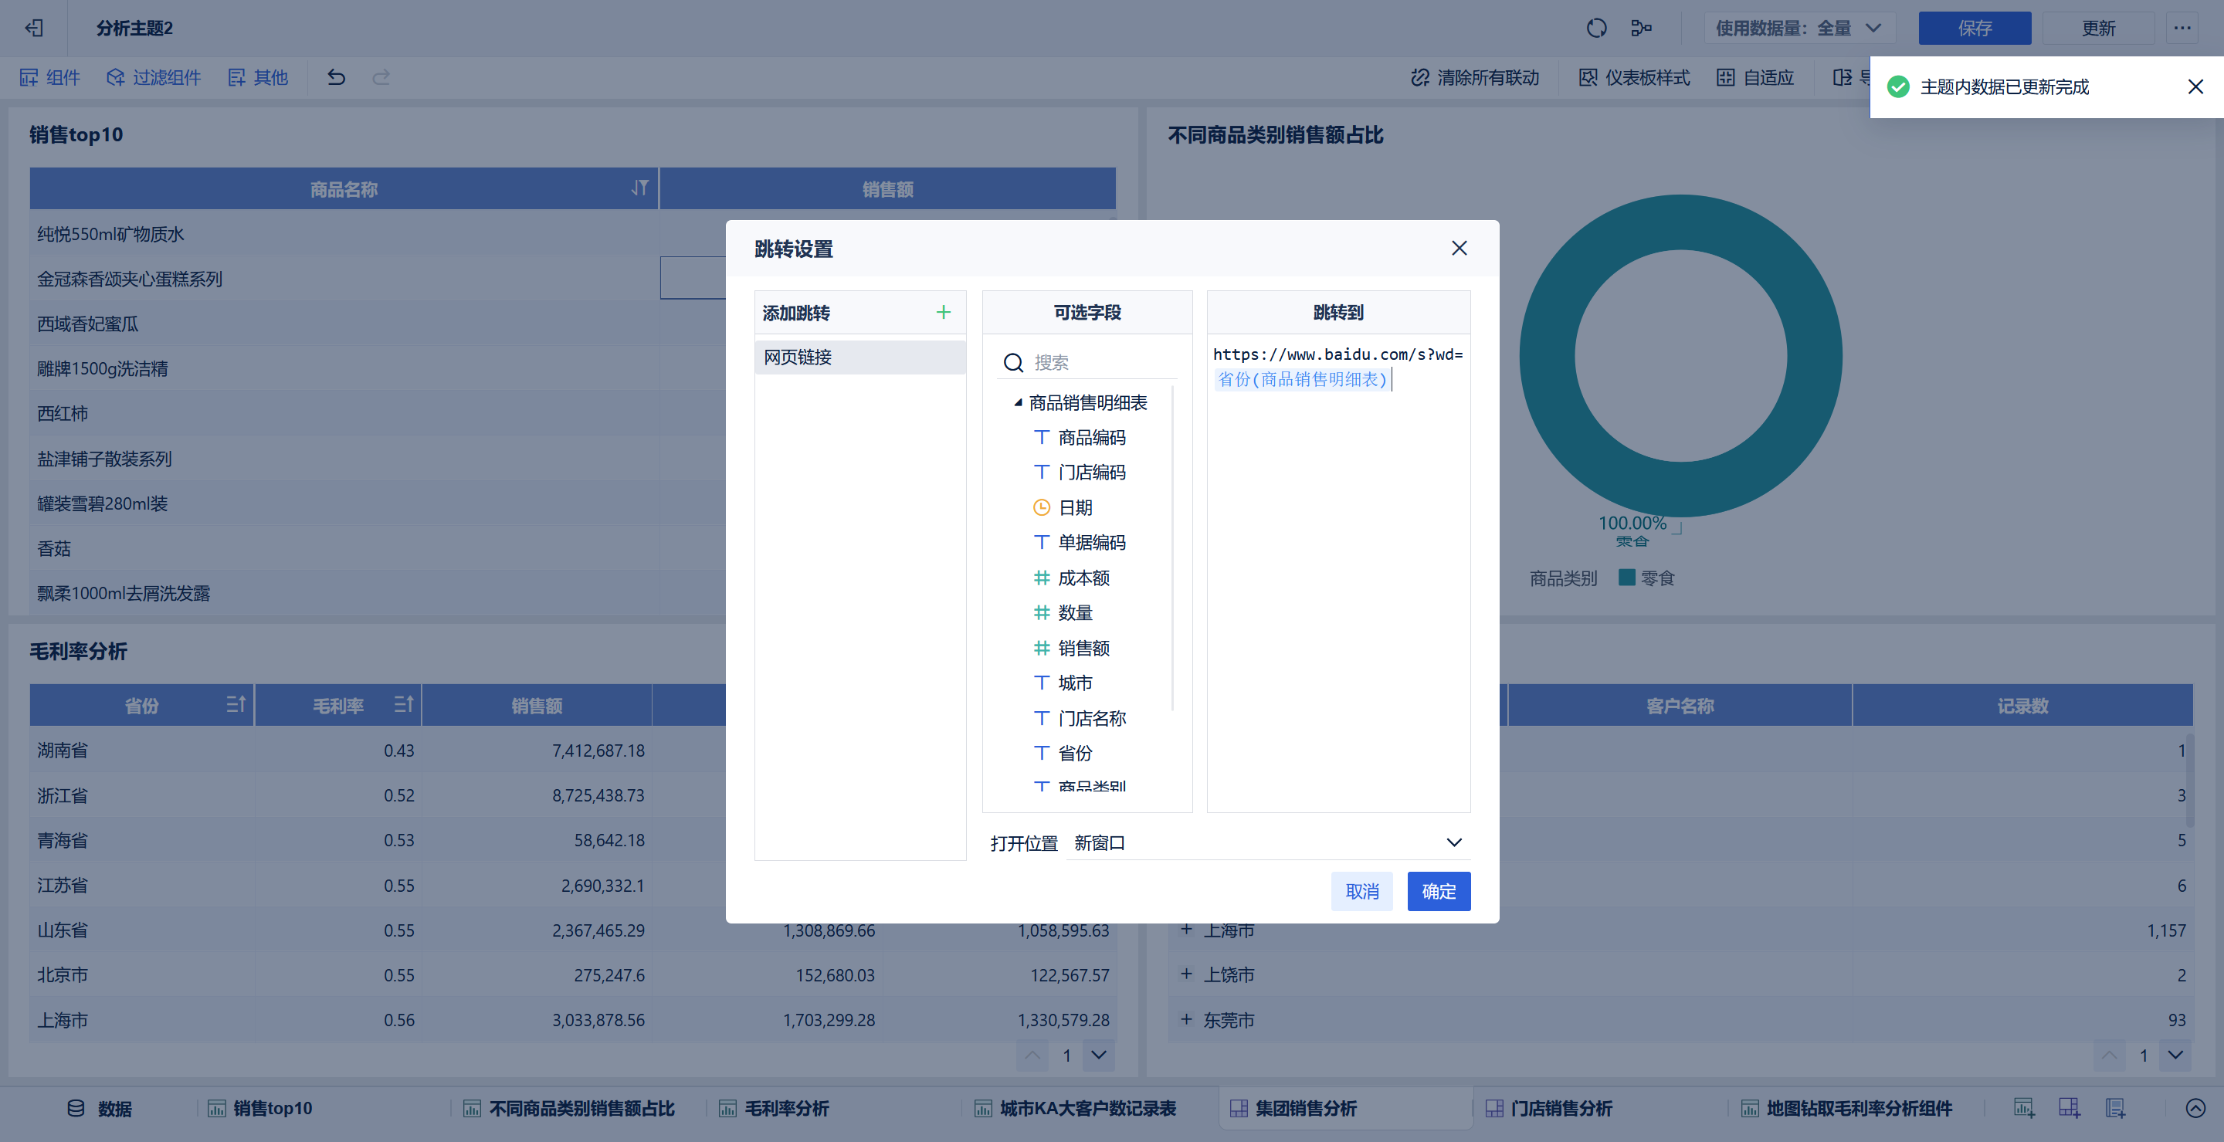Expand the 东莞市 row

[1186, 1019]
